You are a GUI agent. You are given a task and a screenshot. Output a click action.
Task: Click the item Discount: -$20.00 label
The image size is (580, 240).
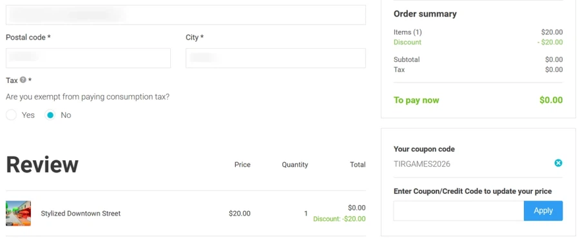[339, 219]
